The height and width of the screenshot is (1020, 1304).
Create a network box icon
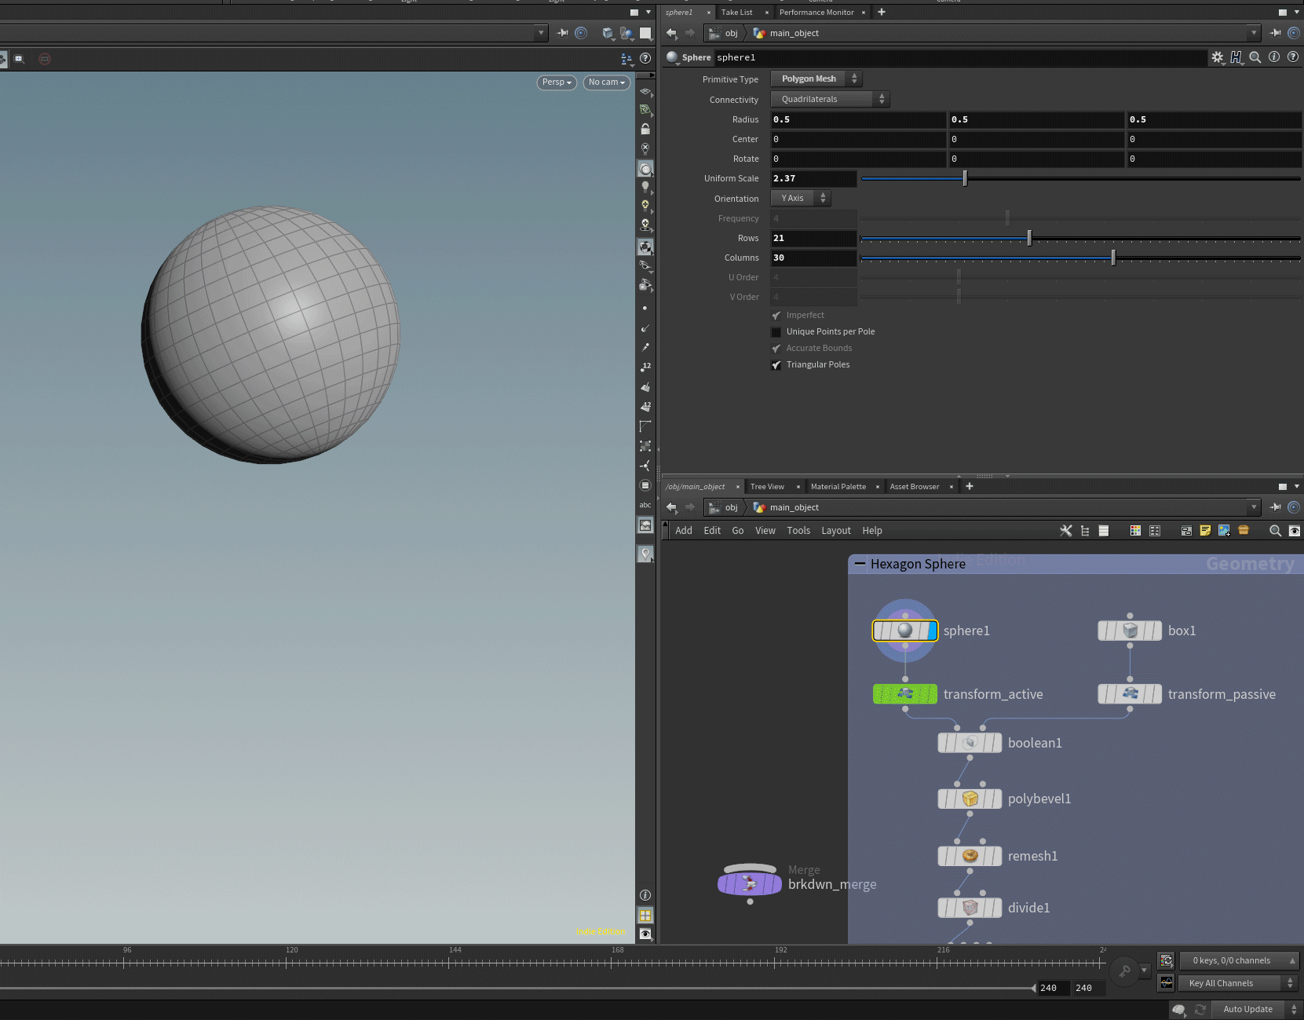[1186, 531]
